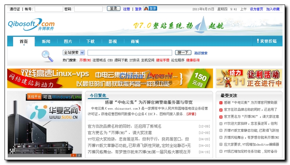Open the 下载 nav tab

click(x=91, y=41)
